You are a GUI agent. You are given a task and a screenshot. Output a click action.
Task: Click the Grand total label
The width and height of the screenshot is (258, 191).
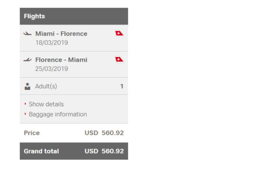[x=41, y=151]
